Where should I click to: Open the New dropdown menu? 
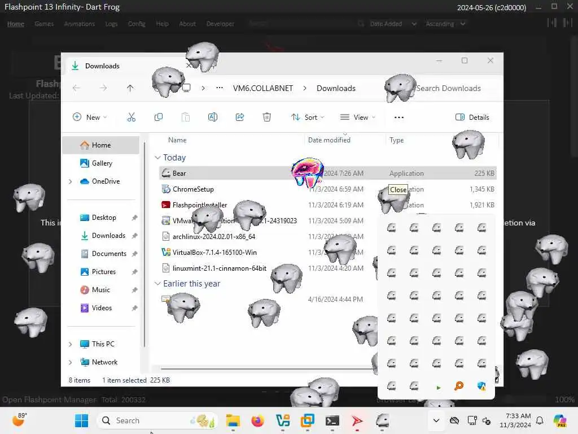click(x=90, y=118)
